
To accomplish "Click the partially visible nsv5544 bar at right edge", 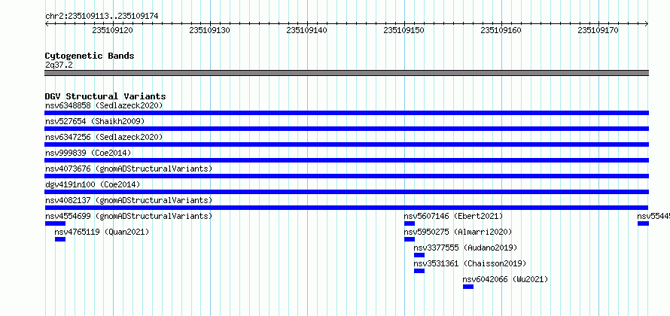I will pos(643,223).
